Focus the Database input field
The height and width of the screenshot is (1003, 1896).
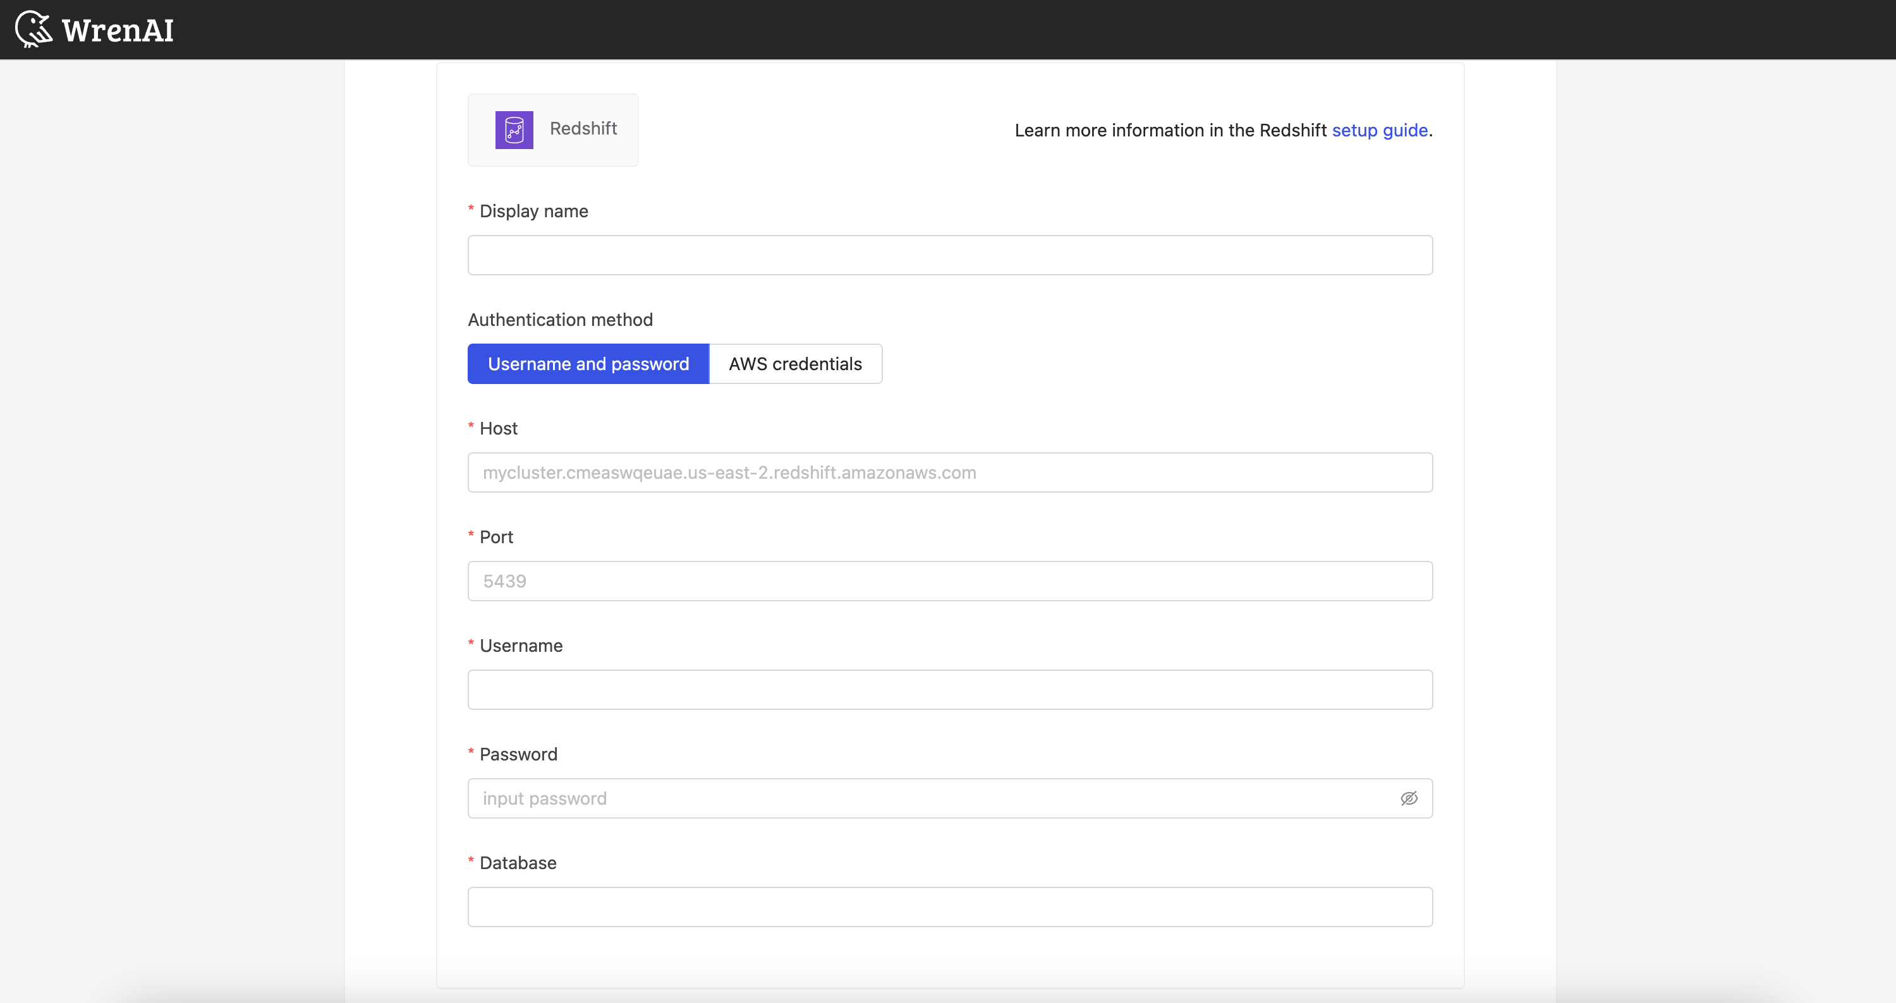[950, 906]
